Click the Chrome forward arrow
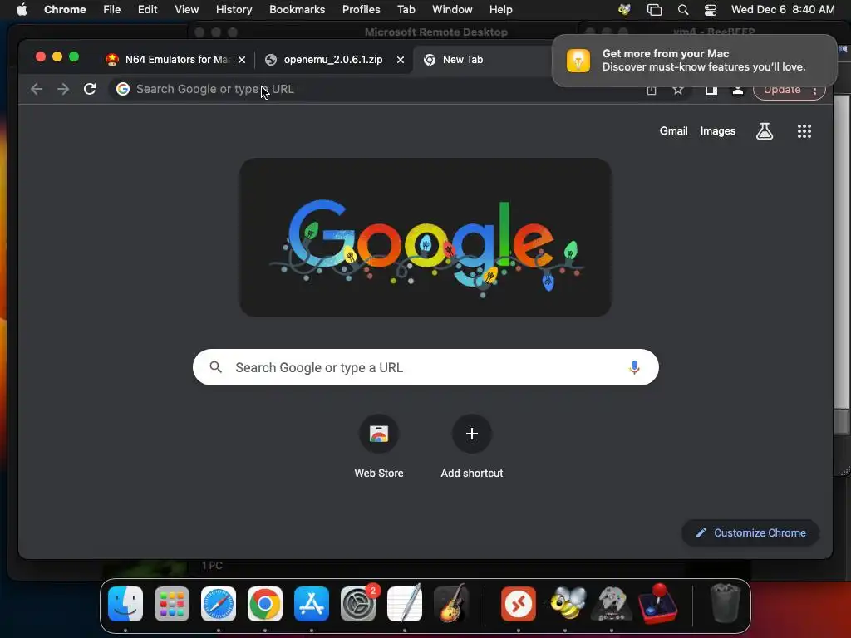851x638 pixels. (63, 89)
